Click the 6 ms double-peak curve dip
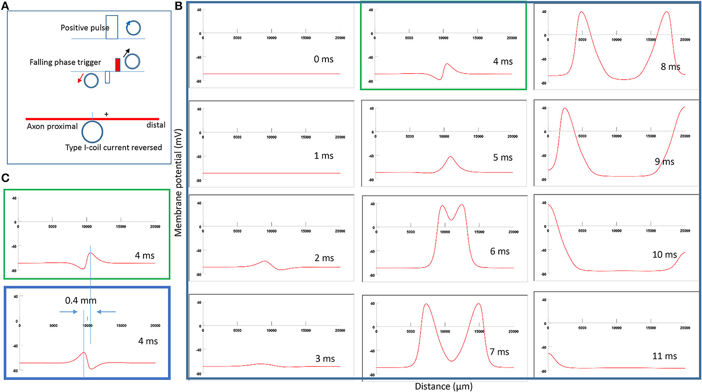702x392 pixels. pyautogui.click(x=451, y=220)
